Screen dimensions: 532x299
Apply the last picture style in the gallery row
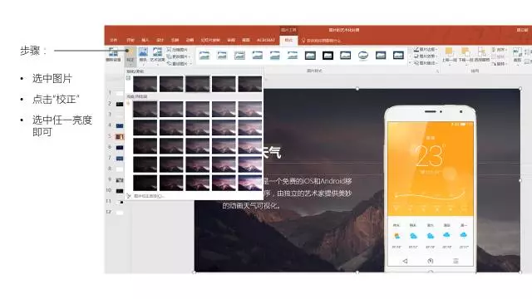point(398,56)
